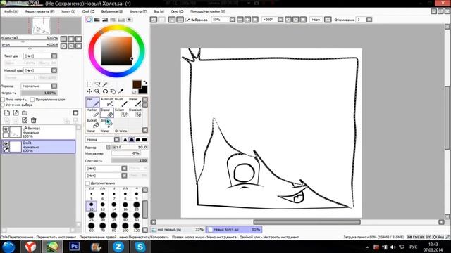Switch to Новый Холст.sai document tab
This screenshot has height=253, width=451.
(234, 230)
